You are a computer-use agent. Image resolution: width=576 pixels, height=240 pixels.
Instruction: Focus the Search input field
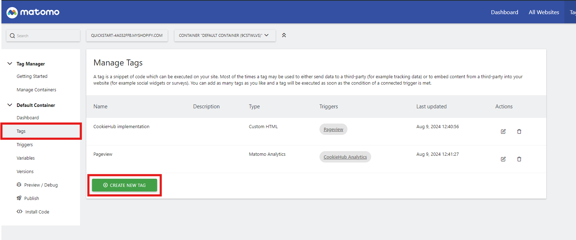43,36
